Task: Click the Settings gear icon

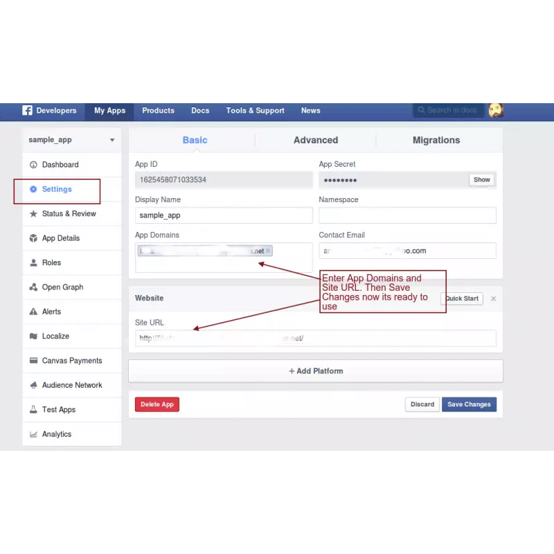Action: (x=33, y=189)
